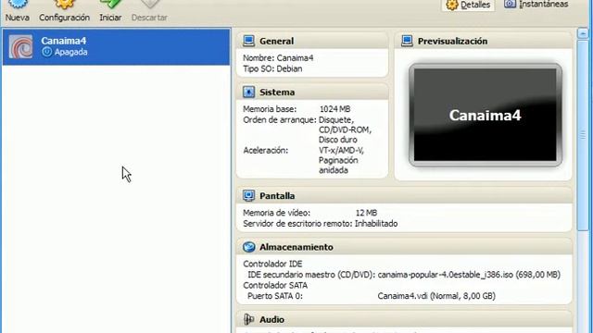Click the 'Controlador IDE' line
The height and width of the screenshot is (333, 593).
[x=272, y=264]
